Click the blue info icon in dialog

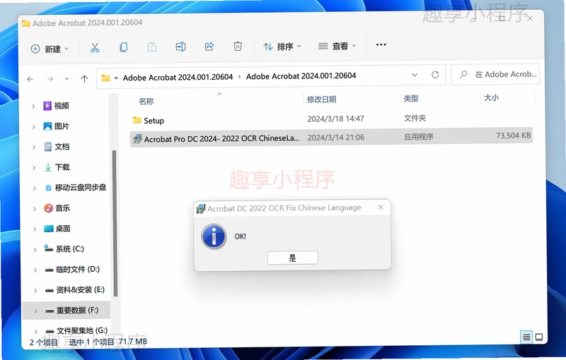pos(214,236)
